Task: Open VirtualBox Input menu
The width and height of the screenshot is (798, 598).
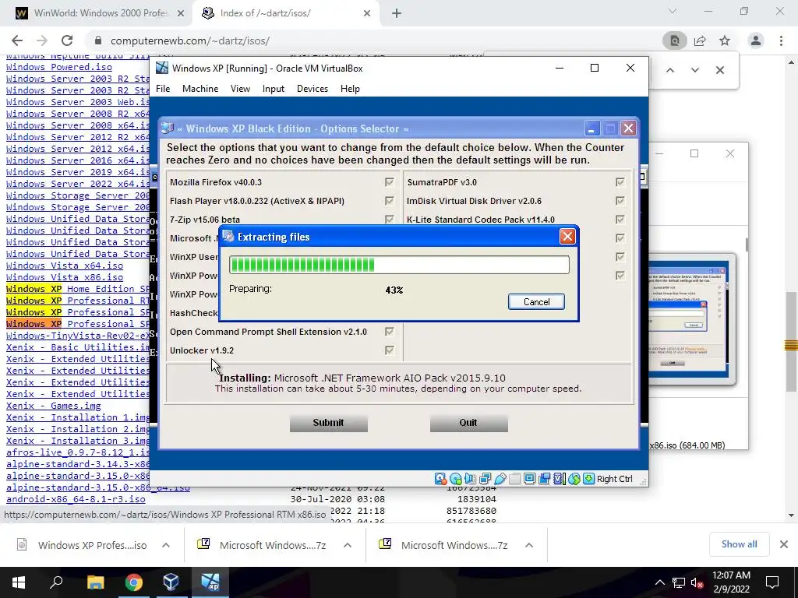Action: click(x=274, y=89)
